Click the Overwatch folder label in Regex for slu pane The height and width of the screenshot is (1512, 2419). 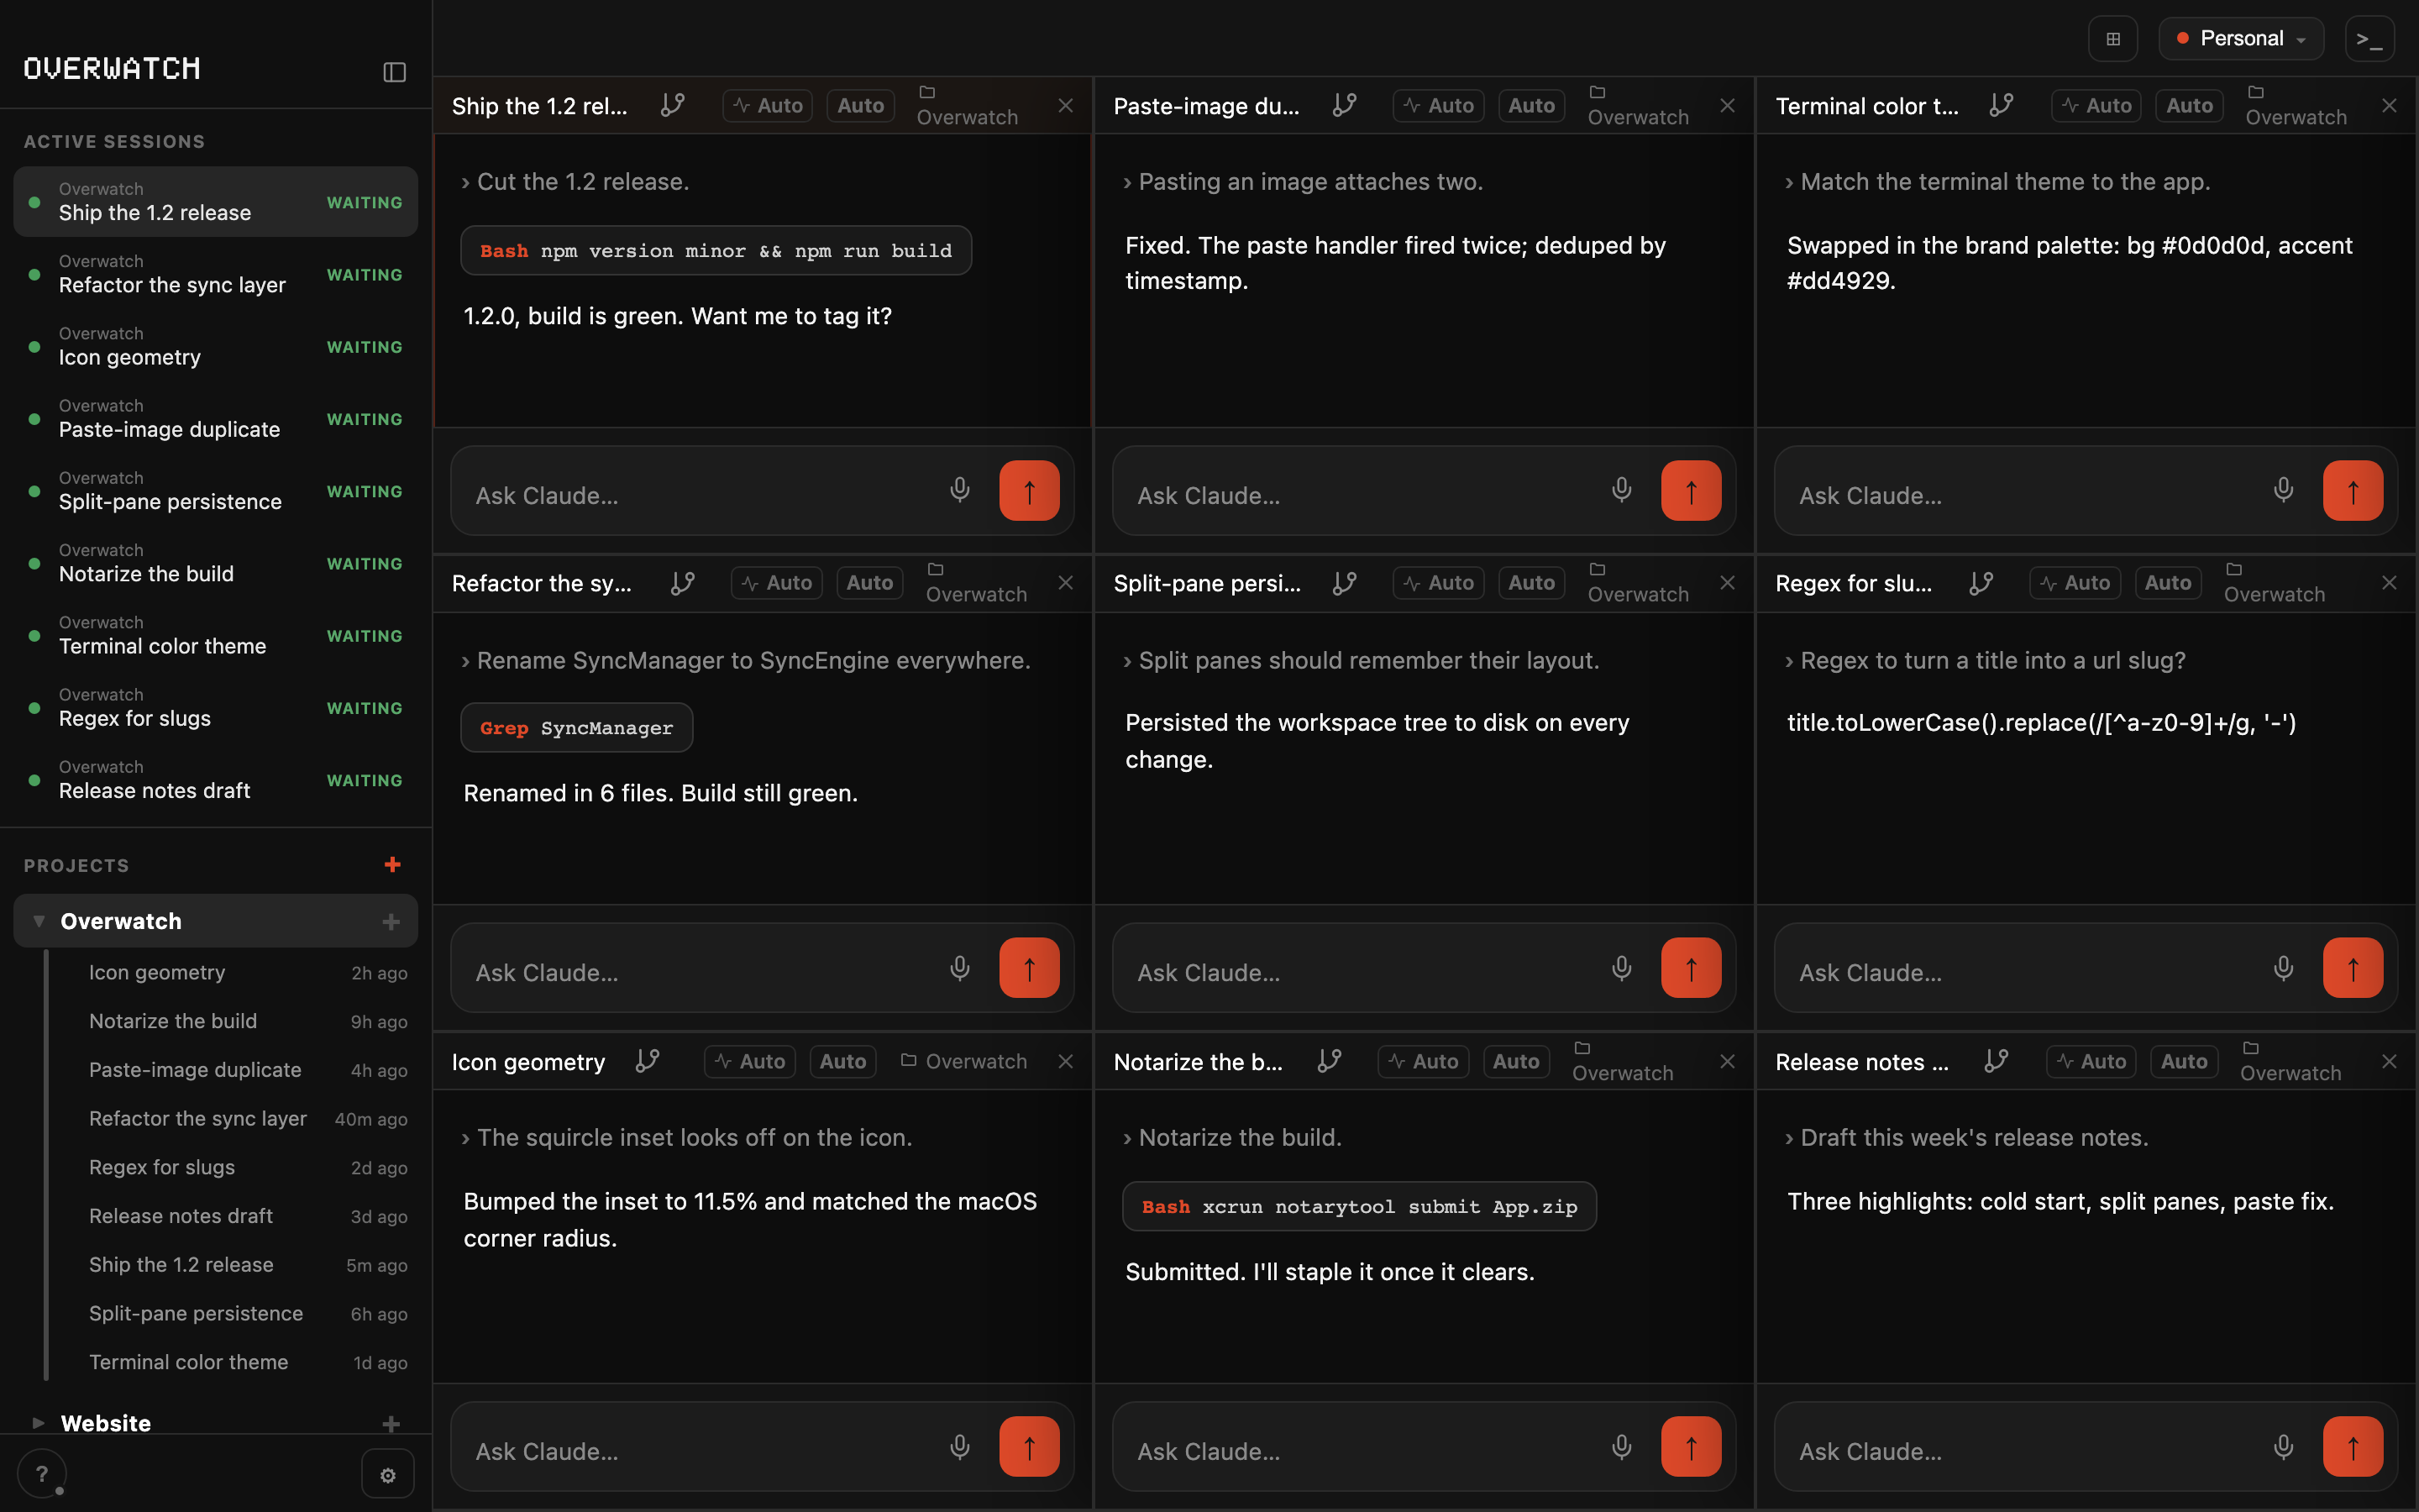pos(2274,583)
